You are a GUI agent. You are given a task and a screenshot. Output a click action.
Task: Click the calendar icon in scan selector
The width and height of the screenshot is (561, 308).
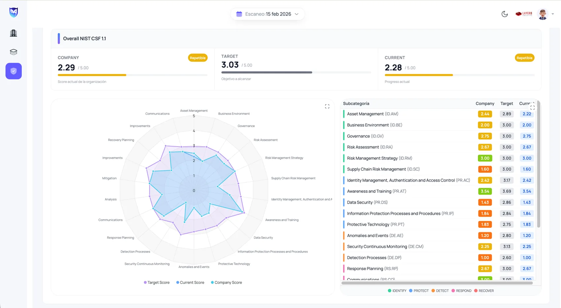tap(239, 14)
